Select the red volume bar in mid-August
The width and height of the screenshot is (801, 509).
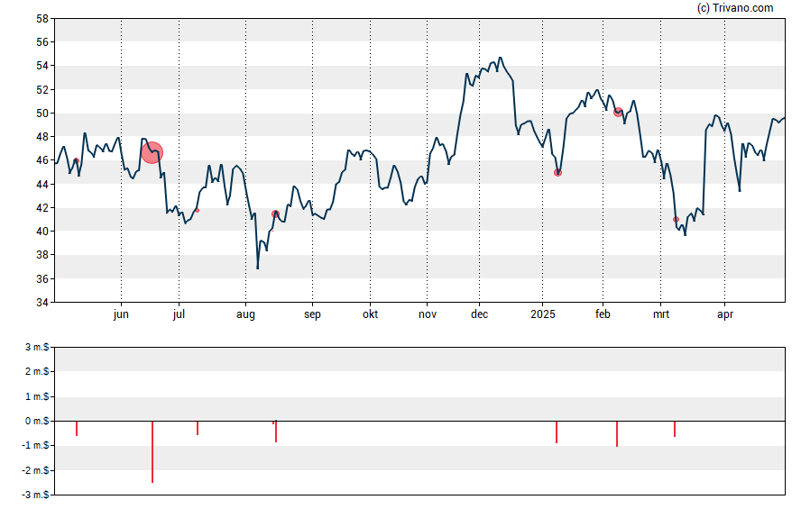point(276,432)
